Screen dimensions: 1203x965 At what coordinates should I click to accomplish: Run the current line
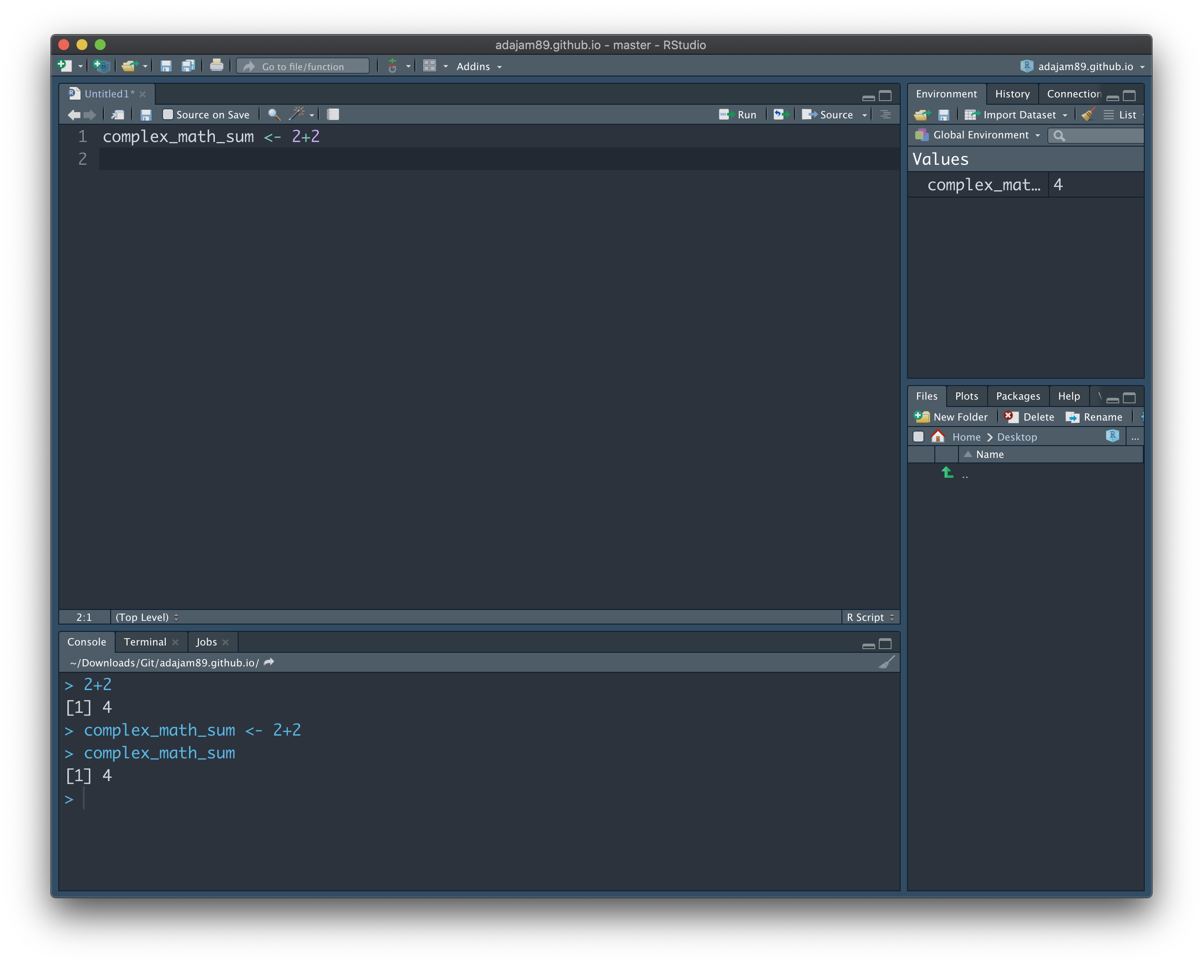[737, 115]
